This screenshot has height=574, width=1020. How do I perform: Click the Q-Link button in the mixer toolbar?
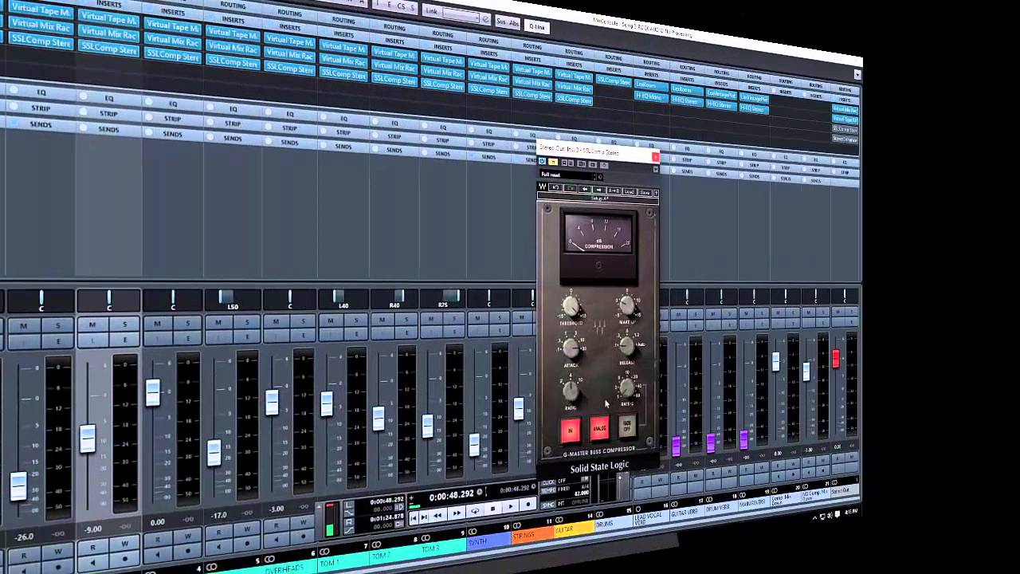pos(537,26)
